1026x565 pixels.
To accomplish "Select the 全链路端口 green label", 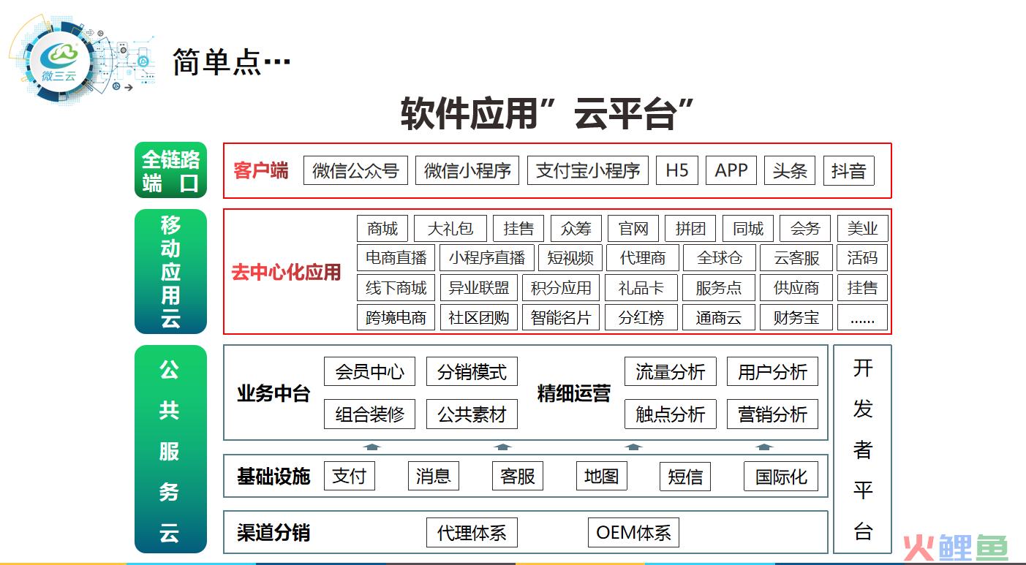I will (x=171, y=171).
